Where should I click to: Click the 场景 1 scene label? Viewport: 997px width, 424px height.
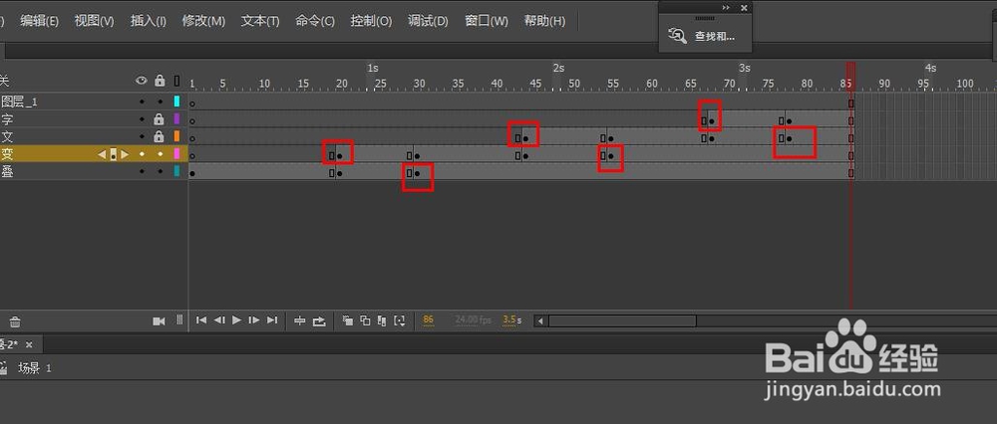pos(34,368)
